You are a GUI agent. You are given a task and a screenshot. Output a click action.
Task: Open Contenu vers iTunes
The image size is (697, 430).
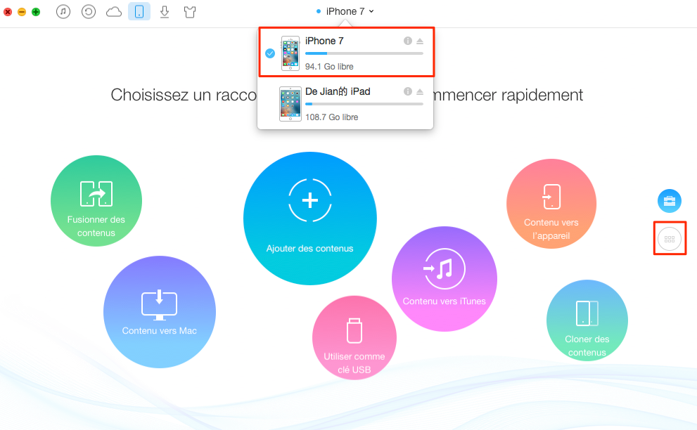444,279
